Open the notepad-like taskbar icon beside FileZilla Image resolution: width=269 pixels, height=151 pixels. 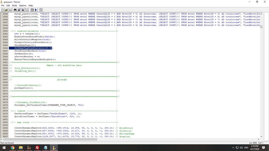click(45, 148)
